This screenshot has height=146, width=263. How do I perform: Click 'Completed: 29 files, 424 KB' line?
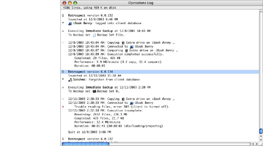[97, 58]
